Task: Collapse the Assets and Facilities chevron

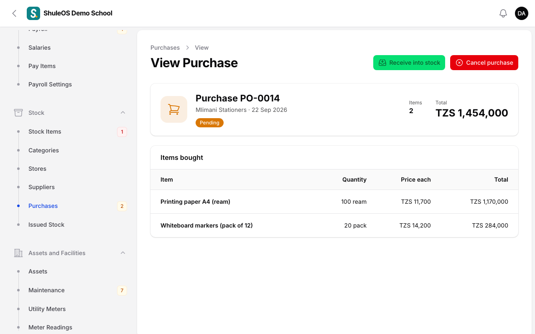Action: tap(123, 253)
